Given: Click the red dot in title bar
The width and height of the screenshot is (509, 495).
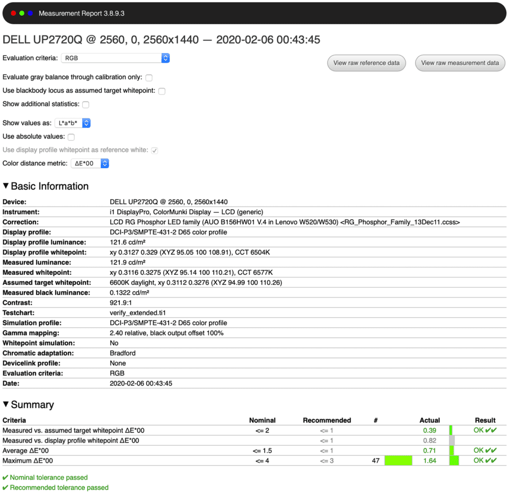Looking at the screenshot, I should pyautogui.click(x=13, y=13).
